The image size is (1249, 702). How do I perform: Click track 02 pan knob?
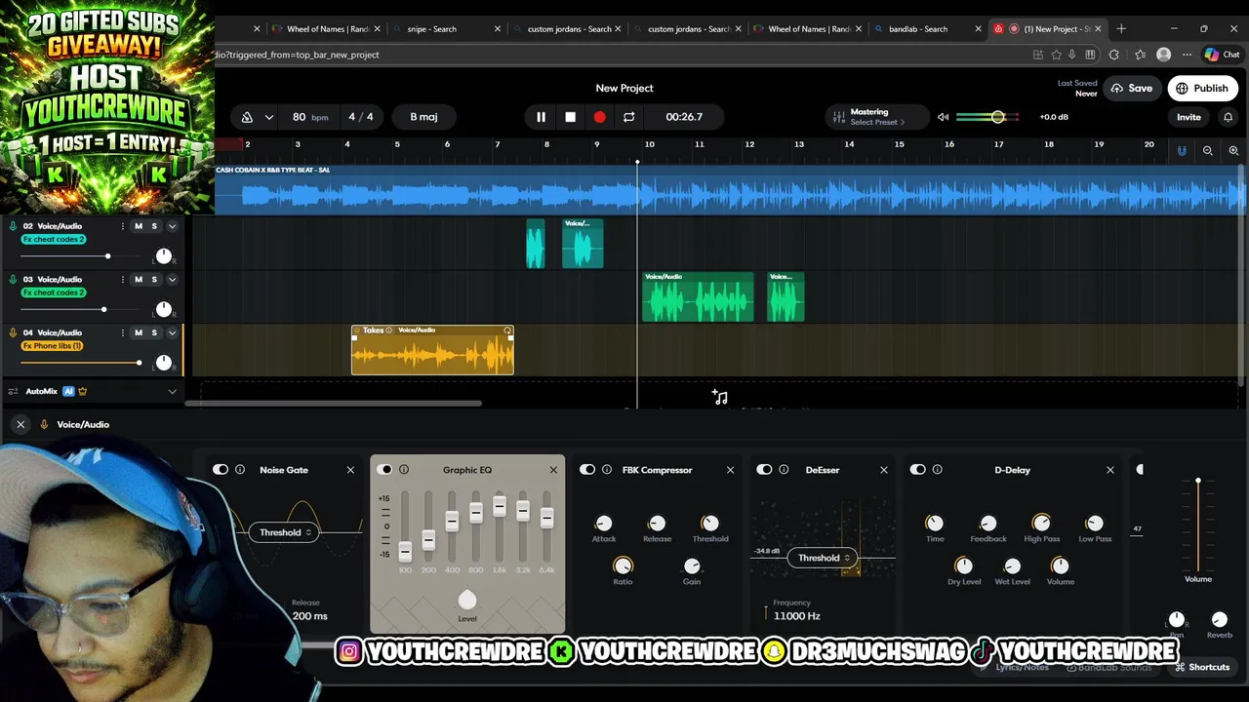point(163,256)
